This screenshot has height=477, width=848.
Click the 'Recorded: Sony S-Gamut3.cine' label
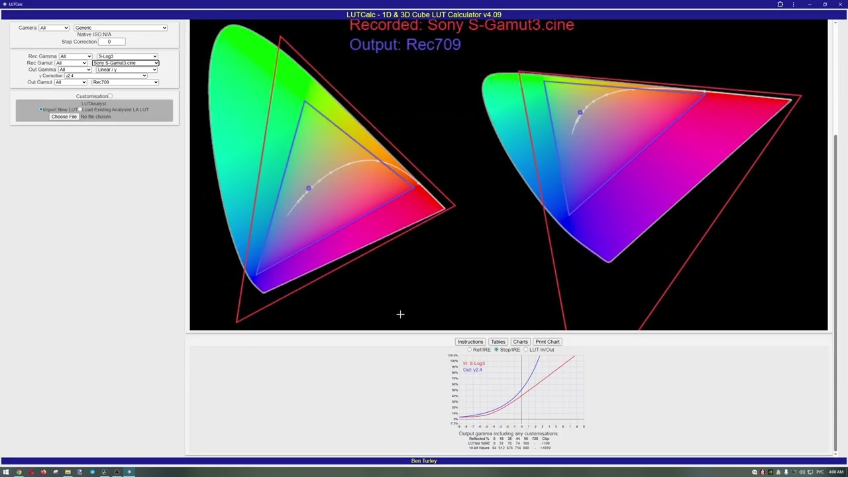coord(462,25)
